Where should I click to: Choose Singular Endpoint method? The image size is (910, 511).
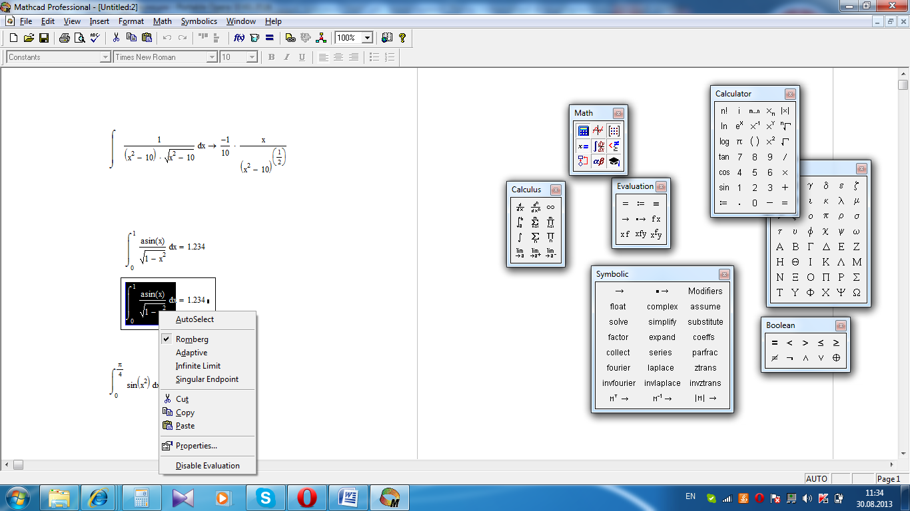208,379
